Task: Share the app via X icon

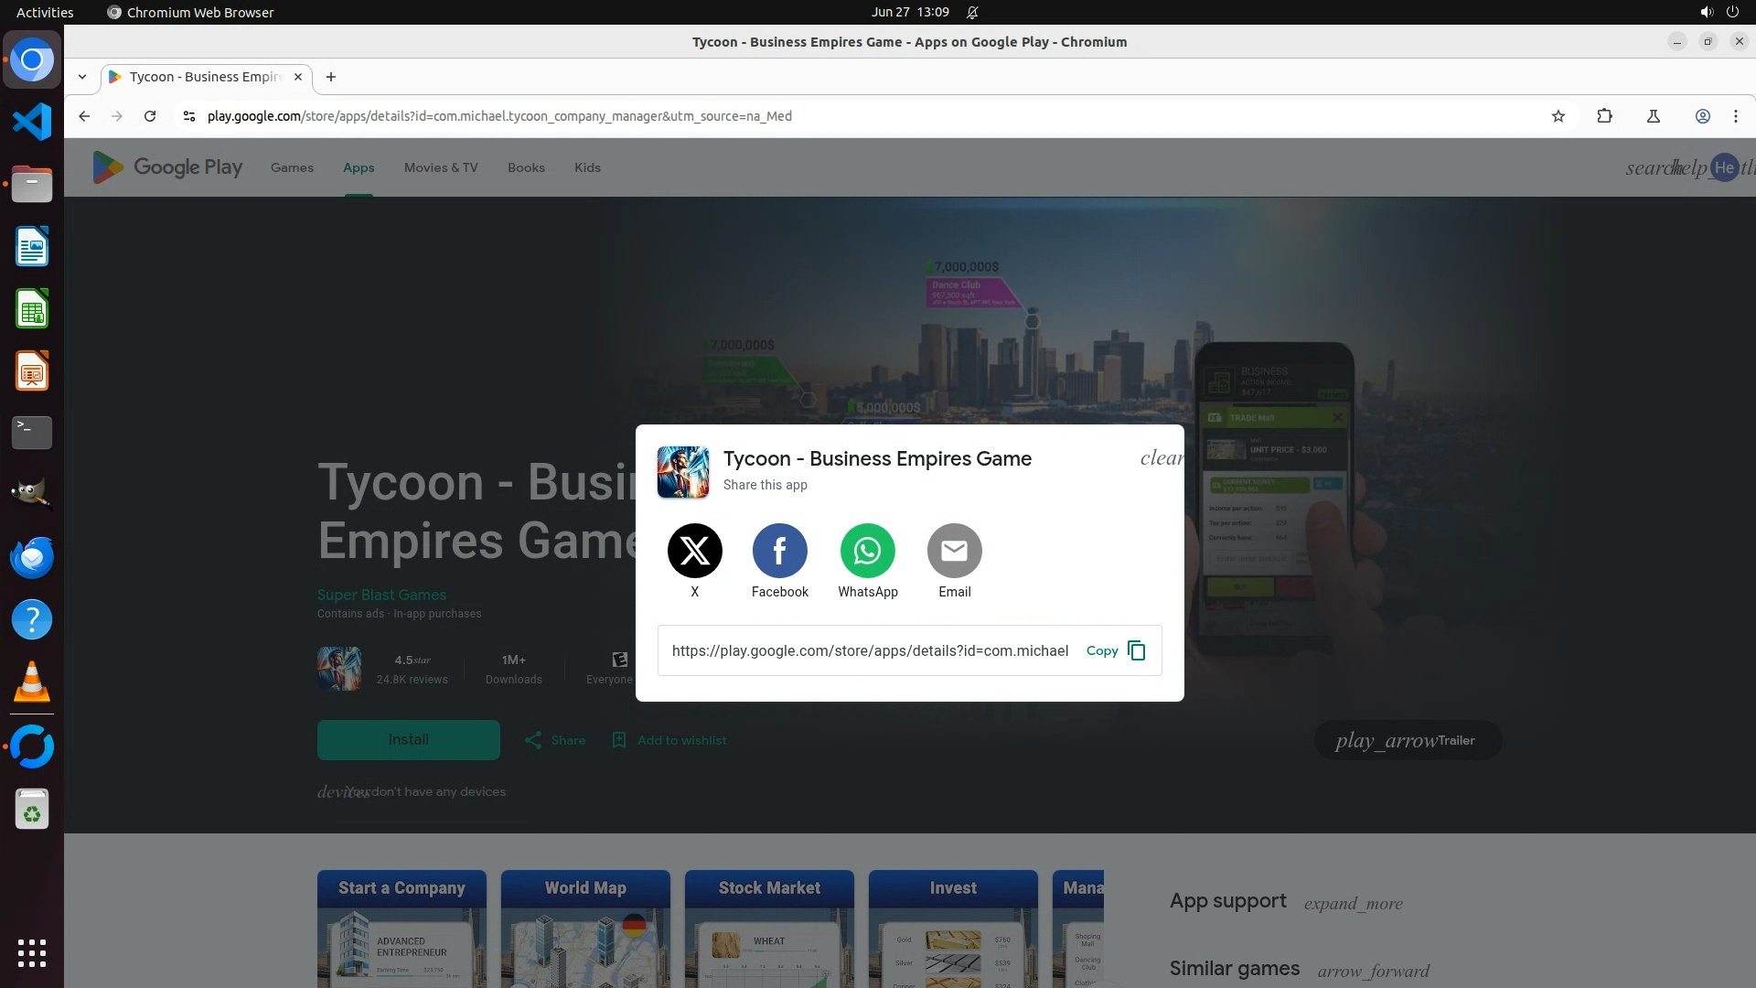Action: [694, 551]
